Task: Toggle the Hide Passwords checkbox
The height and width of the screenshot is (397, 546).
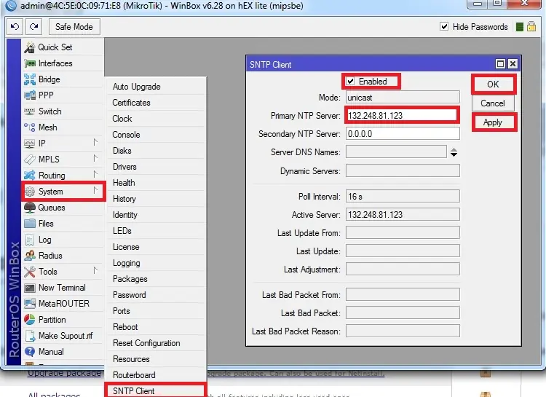Action: coord(444,26)
